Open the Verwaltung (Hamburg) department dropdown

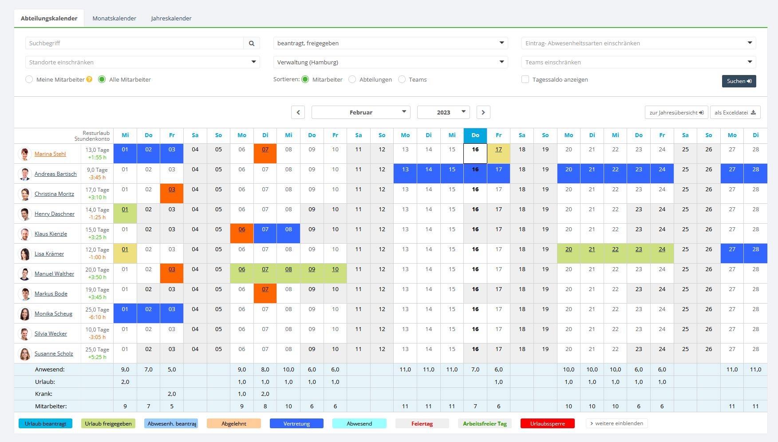[x=391, y=62]
